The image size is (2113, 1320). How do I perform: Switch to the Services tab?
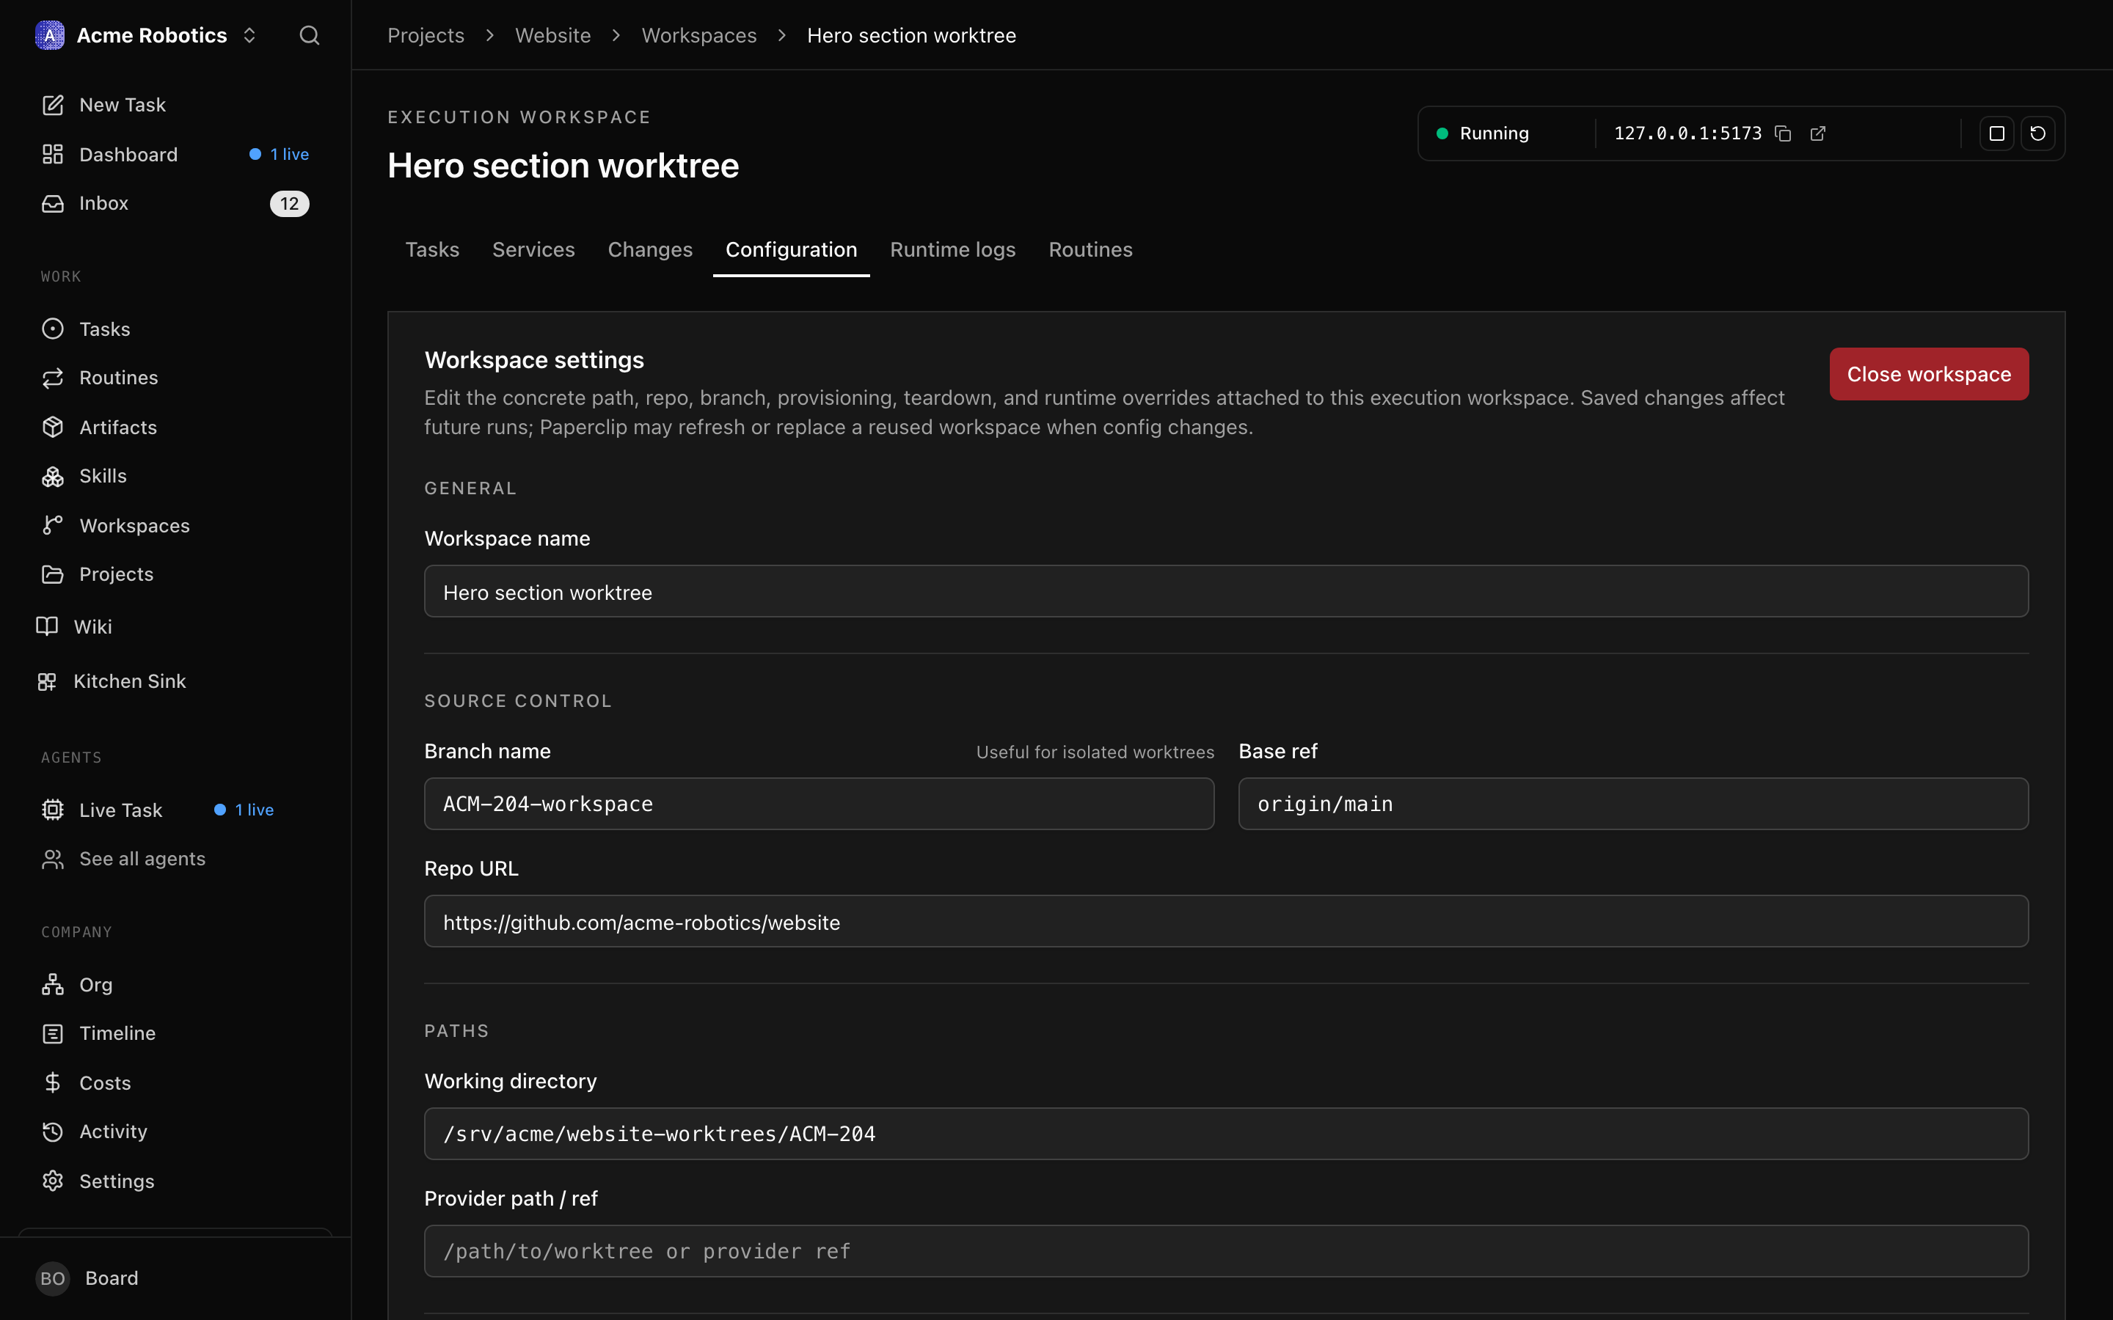point(533,249)
